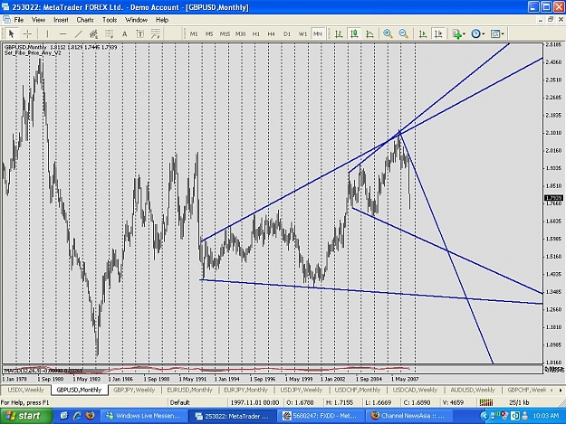
Task: Open the Window menu
Action: [136, 20]
